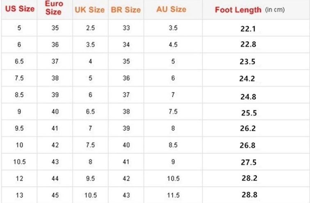310x203 pixels.
Task: Select US size 10.5 cell
Action: coord(20,162)
